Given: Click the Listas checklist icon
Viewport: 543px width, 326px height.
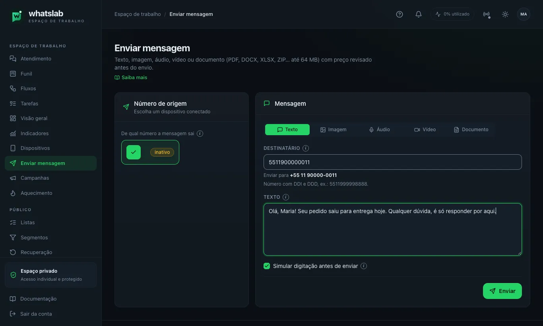Looking at the screenshot, I should click(13, 222).
